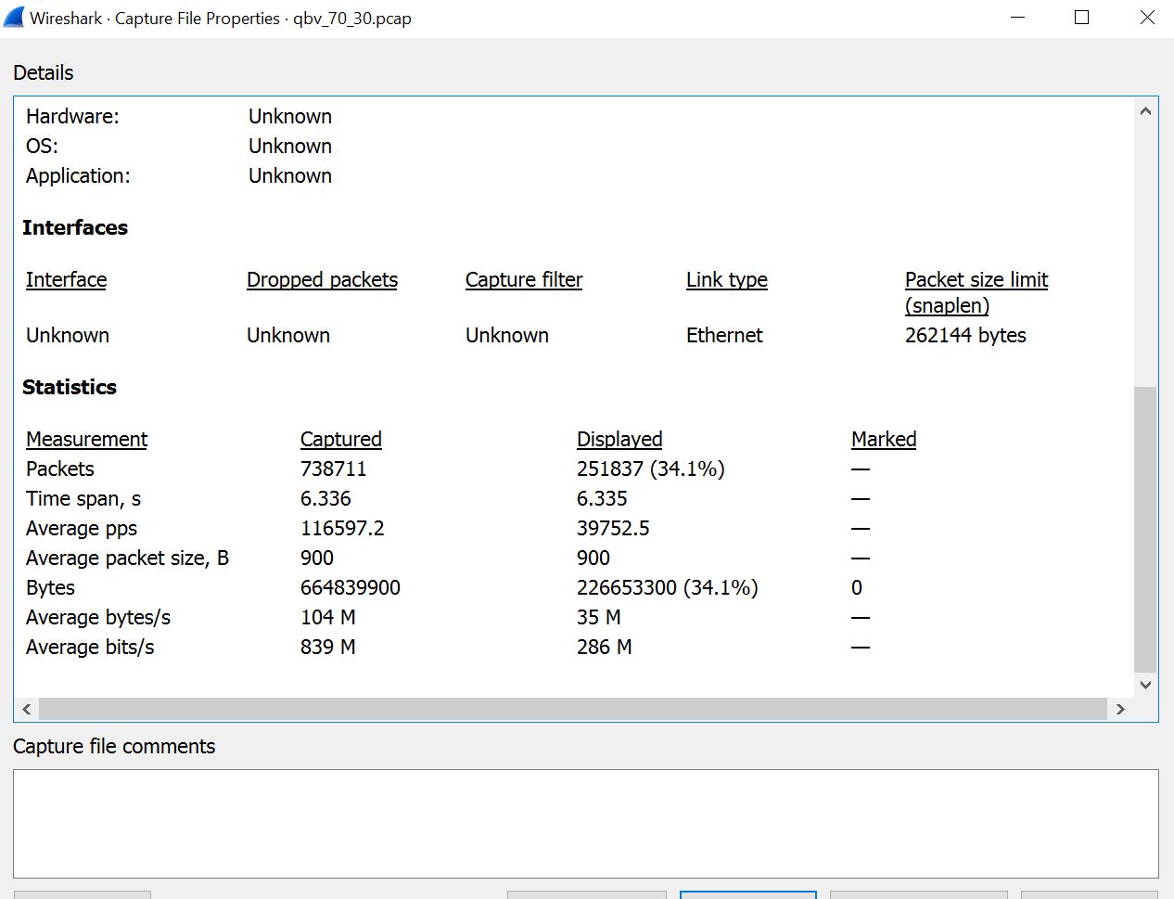Image resolution: width=1174 pixels, height=899 pixels.
Task: Click the right arrow of the horizontal scrollbar
Action: tap(1120, 709)
